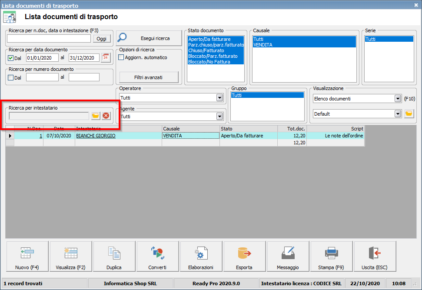Click the Script column header
422x290 pixels.
pos(336,129)
